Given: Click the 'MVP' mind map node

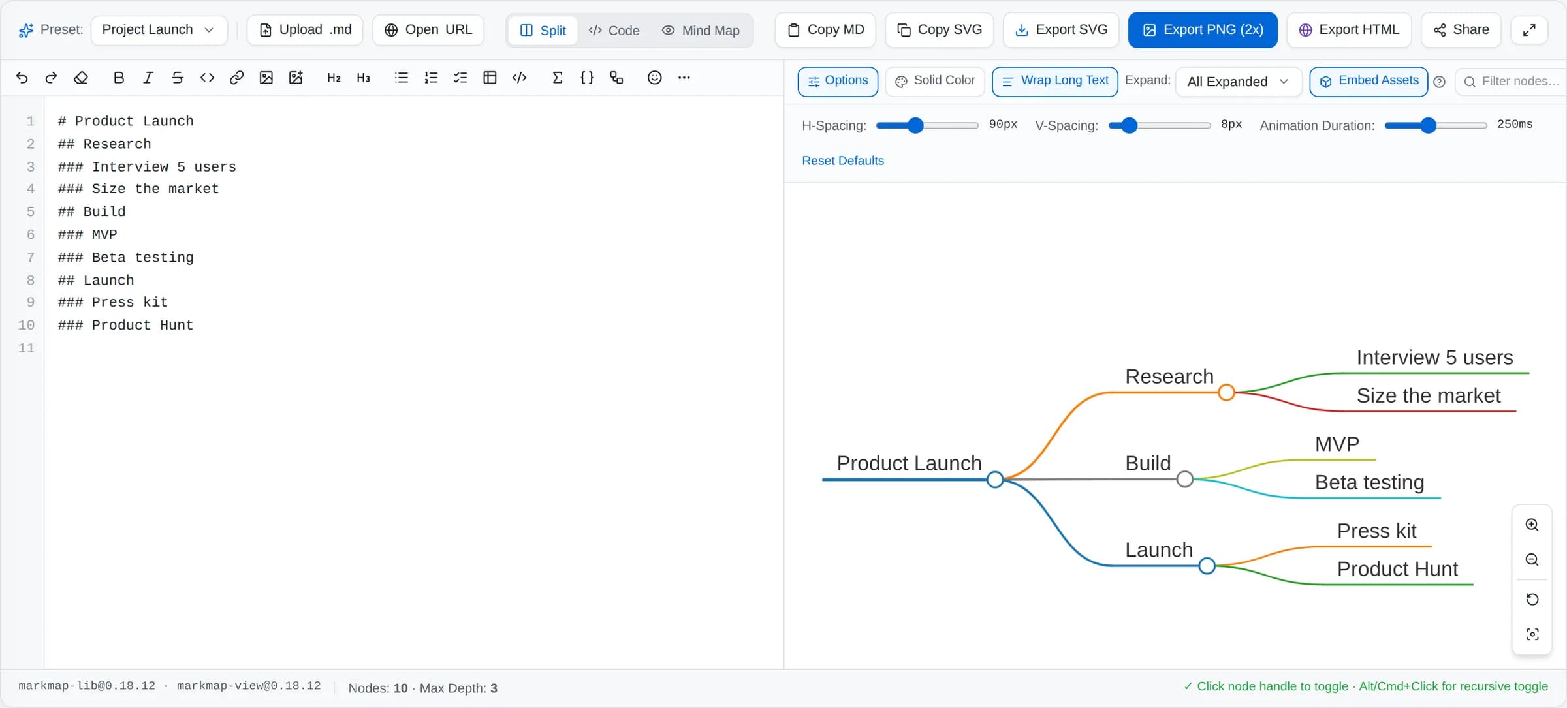Looking at the screenshot, I should point(1337,444).
